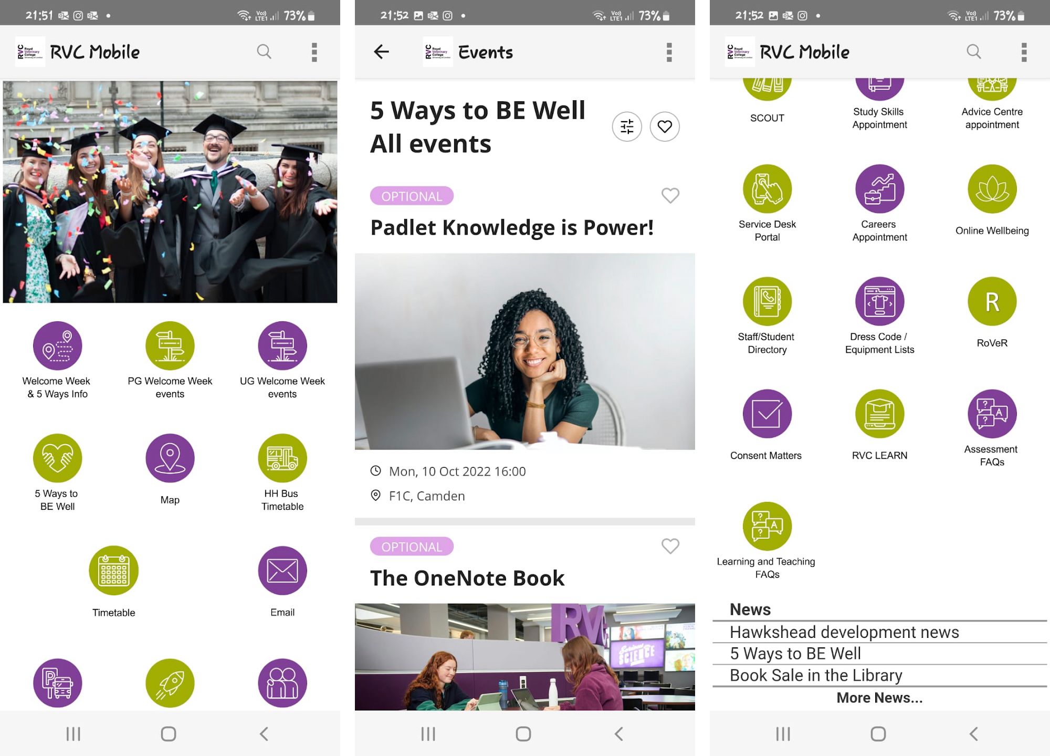1050x756 pixels.
Task: Open the Map location icon
Action: click(x=170, y=458)
